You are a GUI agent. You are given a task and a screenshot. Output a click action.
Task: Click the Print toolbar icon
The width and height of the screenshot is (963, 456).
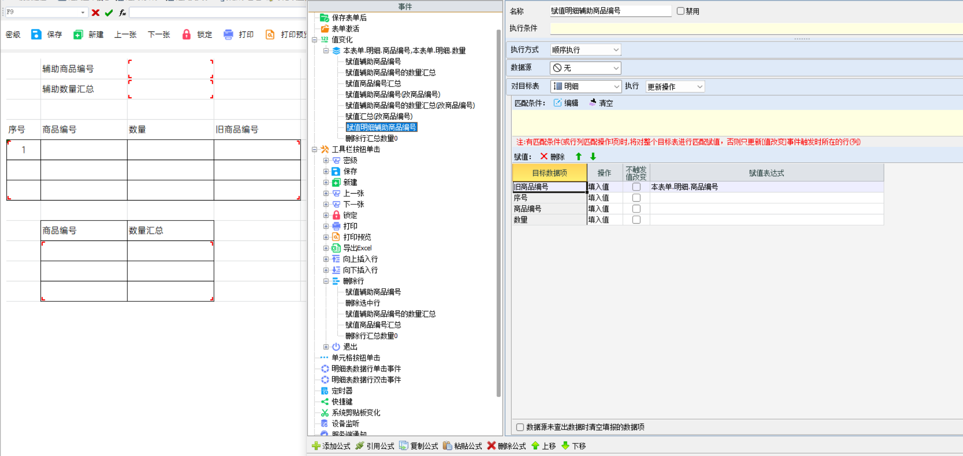[228, 35]
